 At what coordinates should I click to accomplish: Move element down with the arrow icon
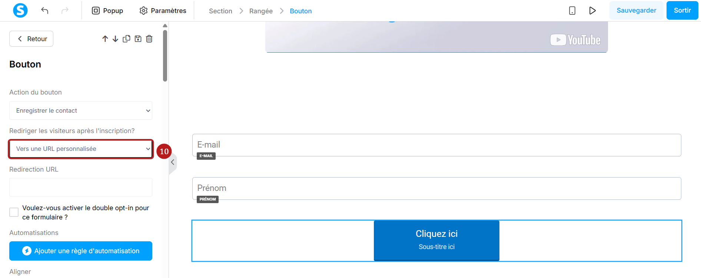[x=116, y=39]
